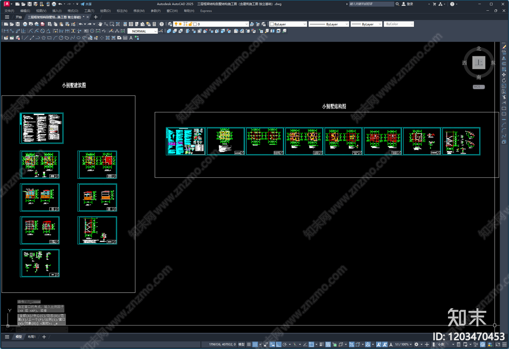The height and width of the screenshot is (349, 509).
Task: Expand the layer selection dropdown
Action: 247,24
